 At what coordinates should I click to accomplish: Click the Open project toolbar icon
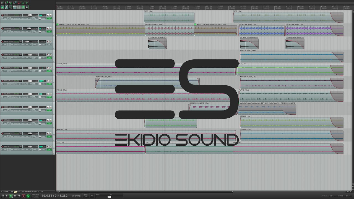point(6,3)
